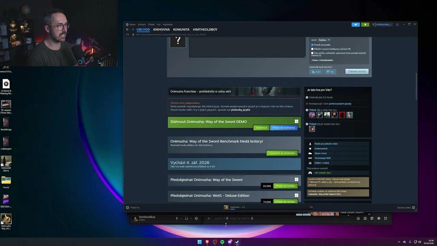Mute the microphone in Discord

tap(177, 218)
